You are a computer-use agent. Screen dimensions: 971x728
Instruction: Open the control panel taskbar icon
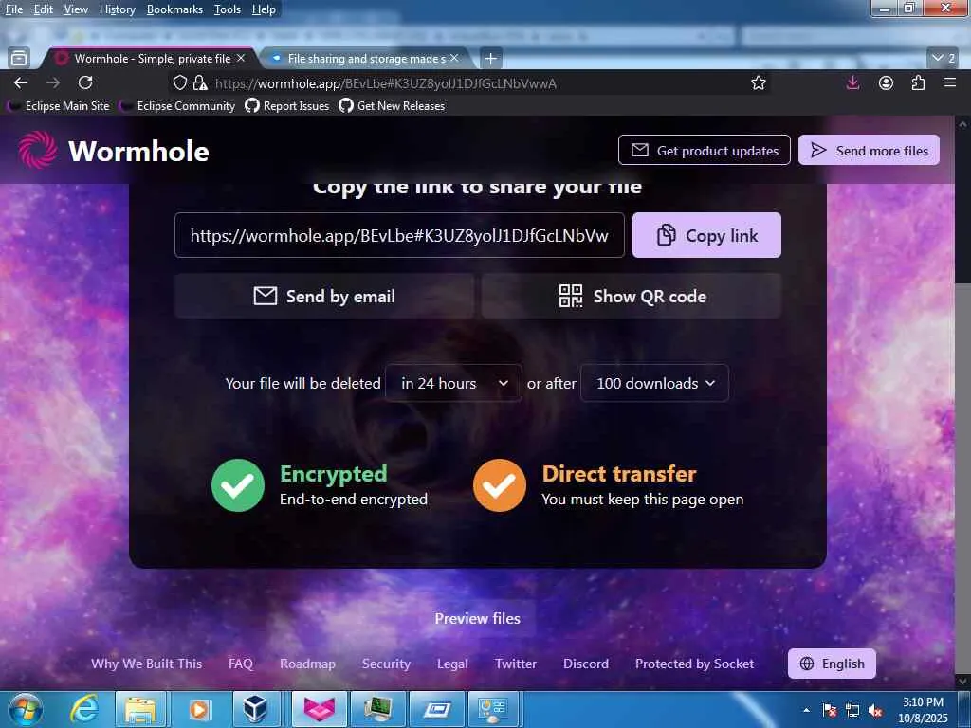click(x=493, y=709)
